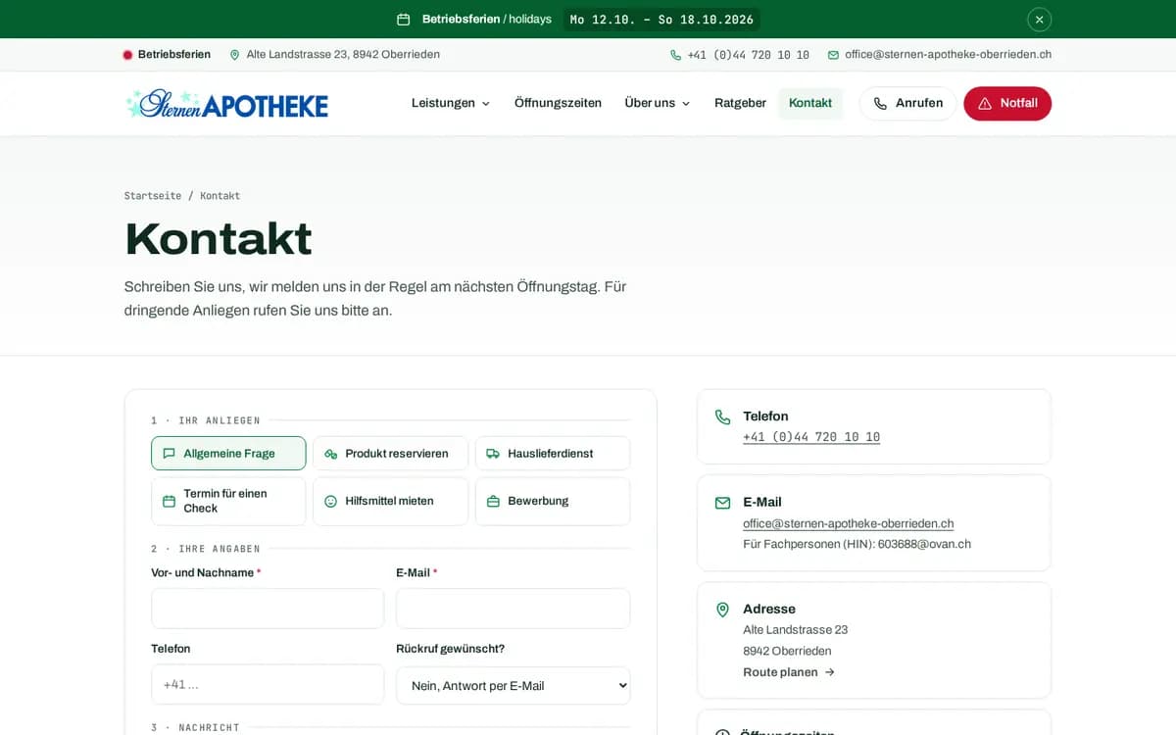Open the Kontakt navigation item
Viewport: 1176px width, 735px height.
point(810,103)
